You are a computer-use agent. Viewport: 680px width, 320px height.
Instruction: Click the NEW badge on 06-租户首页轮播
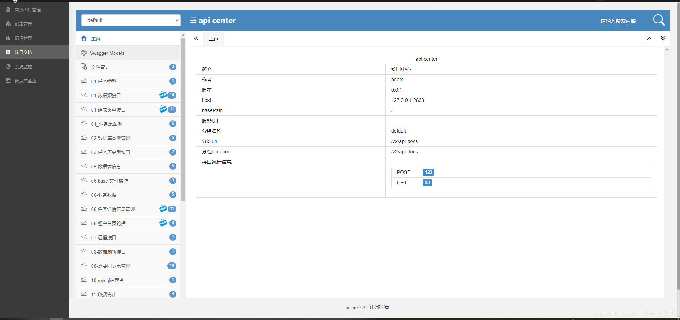(163, 223)
